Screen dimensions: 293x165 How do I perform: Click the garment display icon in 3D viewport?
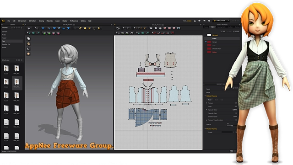(28, 39)
